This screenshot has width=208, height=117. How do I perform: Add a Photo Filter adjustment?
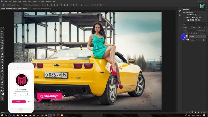194,17
